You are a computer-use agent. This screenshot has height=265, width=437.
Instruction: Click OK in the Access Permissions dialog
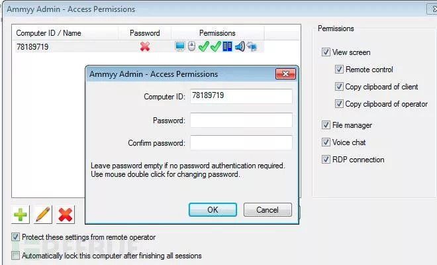point(213,209)
